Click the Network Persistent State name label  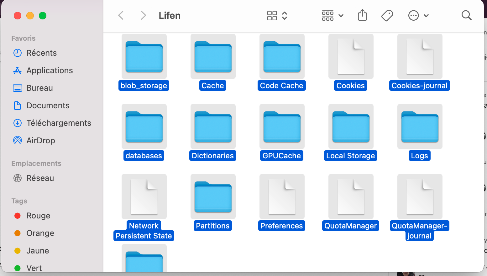point(144,231)
